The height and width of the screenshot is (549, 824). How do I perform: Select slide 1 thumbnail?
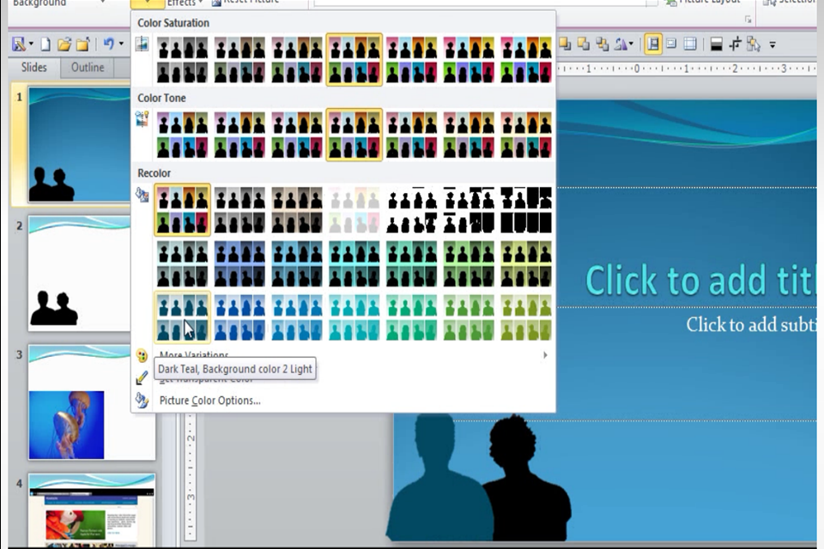[79, 145]
